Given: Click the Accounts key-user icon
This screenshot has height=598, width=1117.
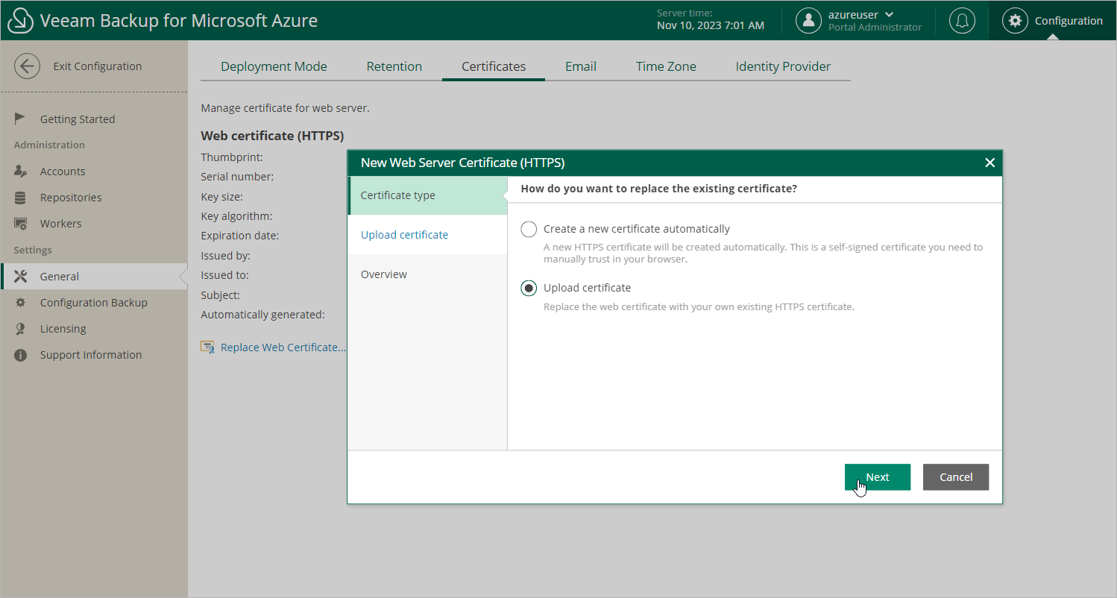Looking at the screenshot, I should pos(21,171).
